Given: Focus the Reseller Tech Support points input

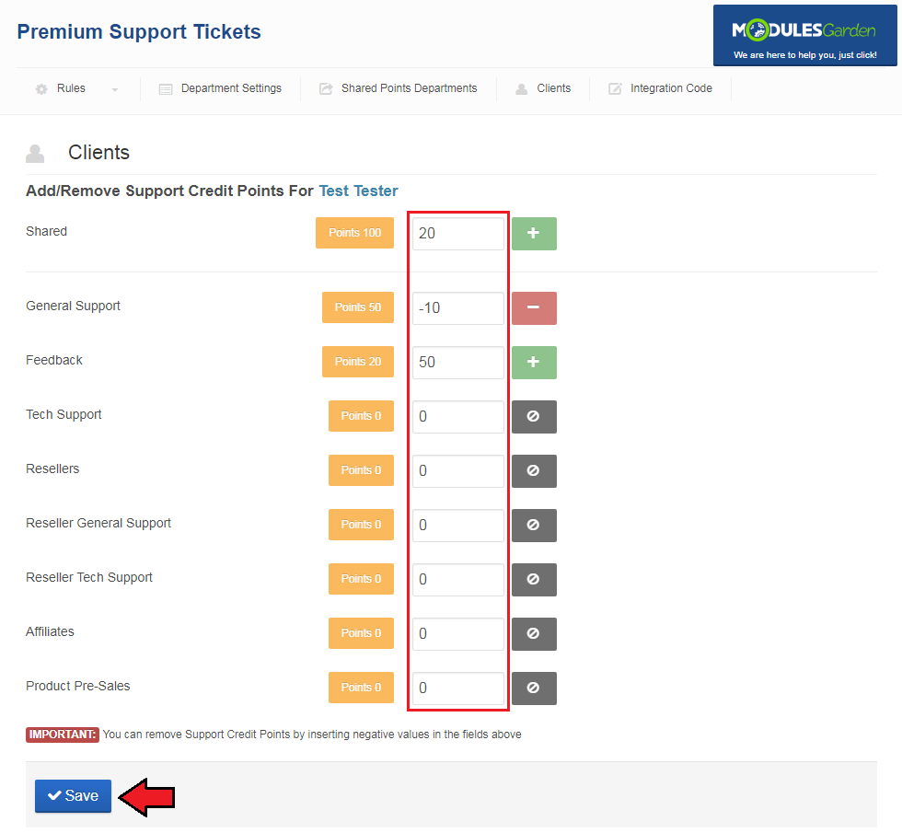Looking at the screenshot, I should point(458,579).
